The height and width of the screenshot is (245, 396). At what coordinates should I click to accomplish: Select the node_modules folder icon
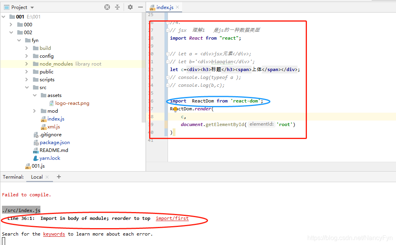(36, 64)
